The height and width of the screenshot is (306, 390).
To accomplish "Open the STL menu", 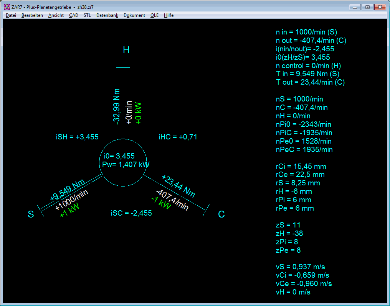I will click(x=87, y=15).
